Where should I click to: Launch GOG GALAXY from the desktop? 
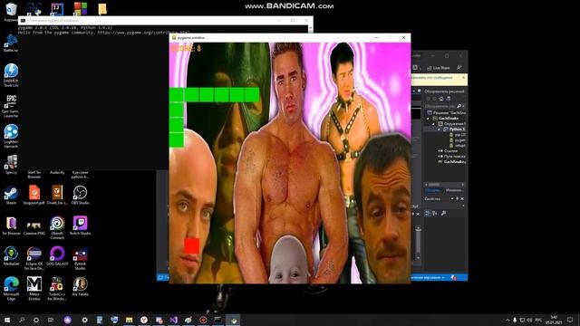coord(57,256)
